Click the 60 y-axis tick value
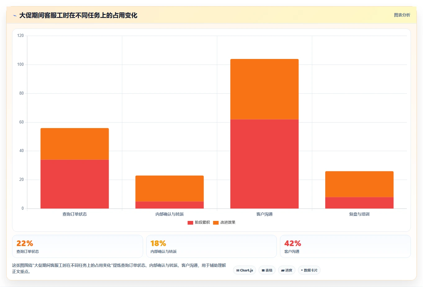Image resolution: width=423 pixels, height=287 pixels. pyautogui.click(x=21, y=122)
